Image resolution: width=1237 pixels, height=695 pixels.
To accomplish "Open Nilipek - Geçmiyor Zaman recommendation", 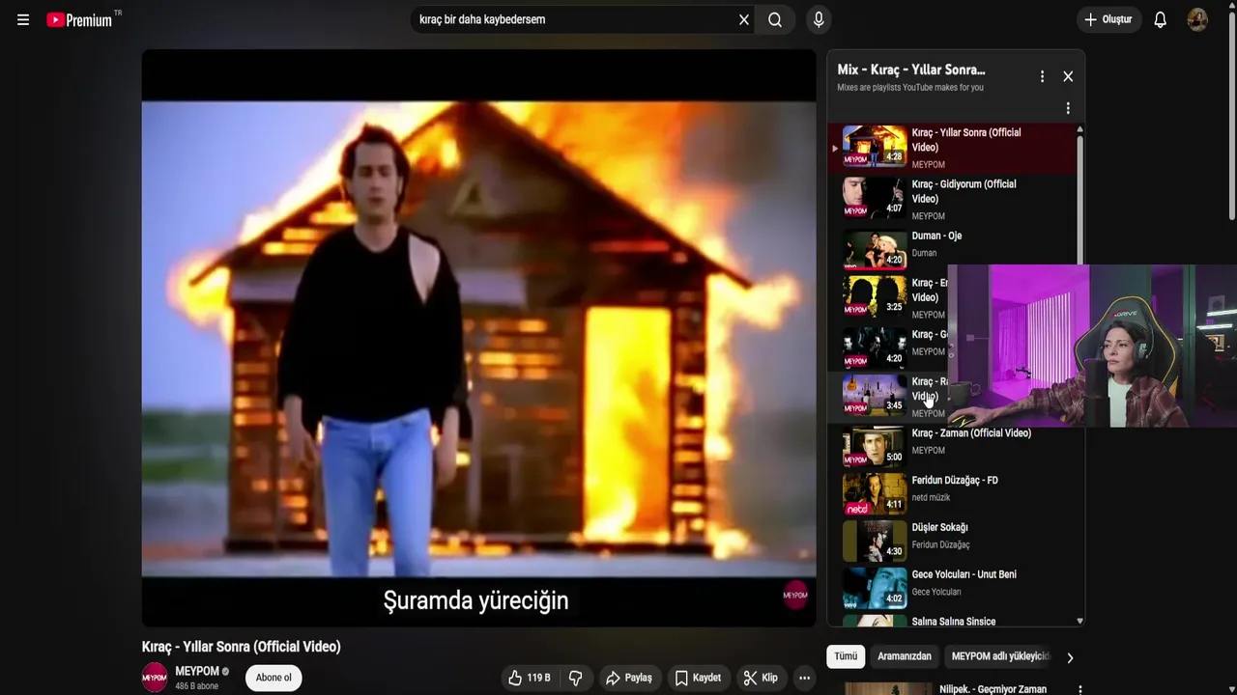I will pyautogui.click(x=992, y=689).
